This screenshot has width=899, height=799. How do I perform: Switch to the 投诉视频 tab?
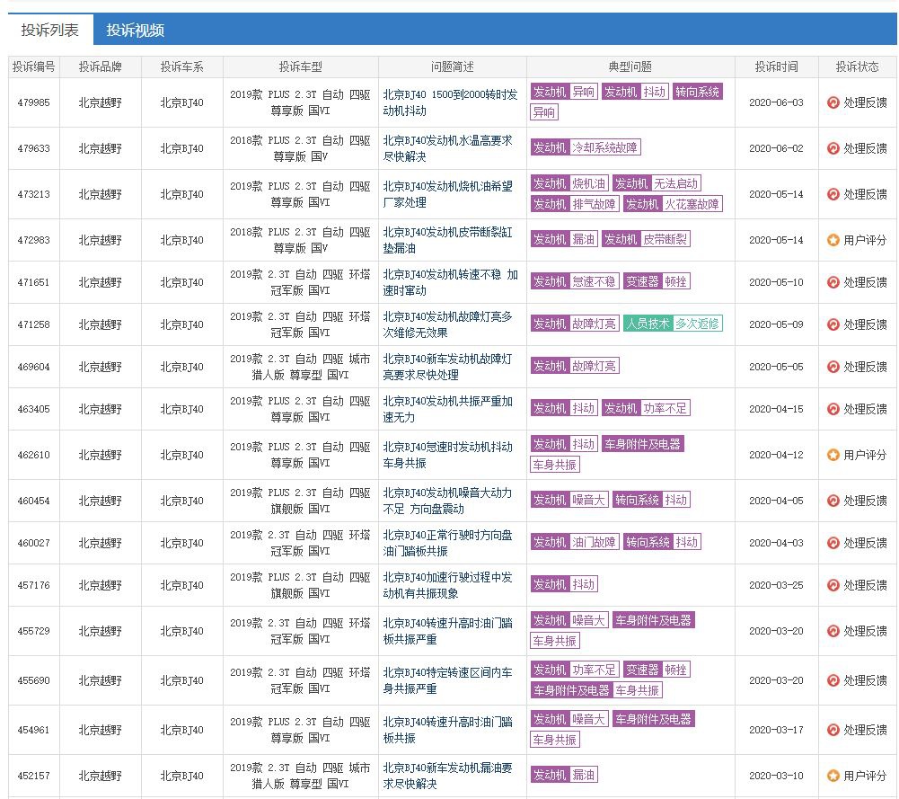coord(136,30)
